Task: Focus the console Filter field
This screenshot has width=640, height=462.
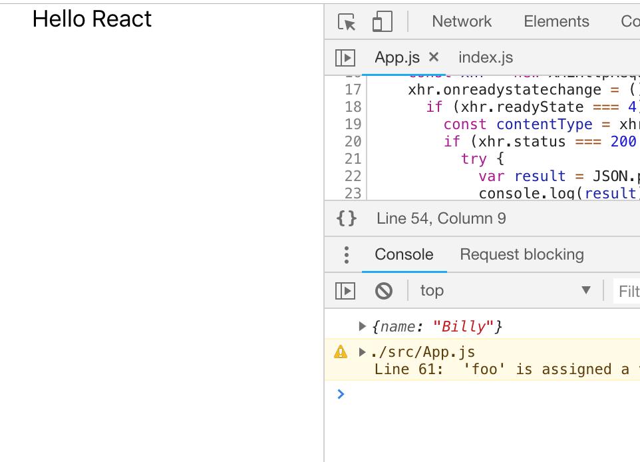Action: coord(627,292)
